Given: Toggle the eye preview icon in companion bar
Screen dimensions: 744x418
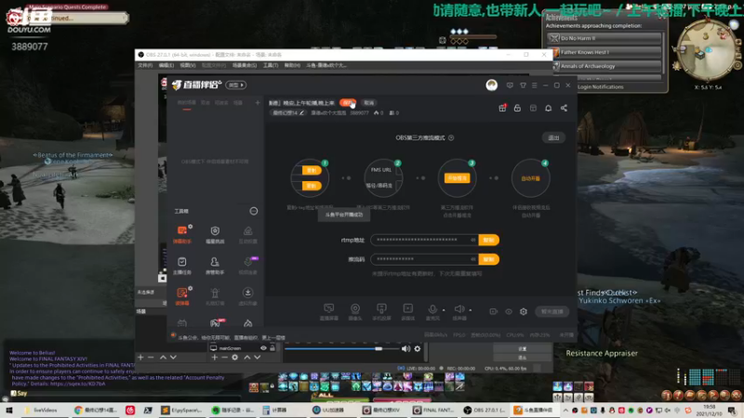Looking at the screenshot, I should point(509,312).
